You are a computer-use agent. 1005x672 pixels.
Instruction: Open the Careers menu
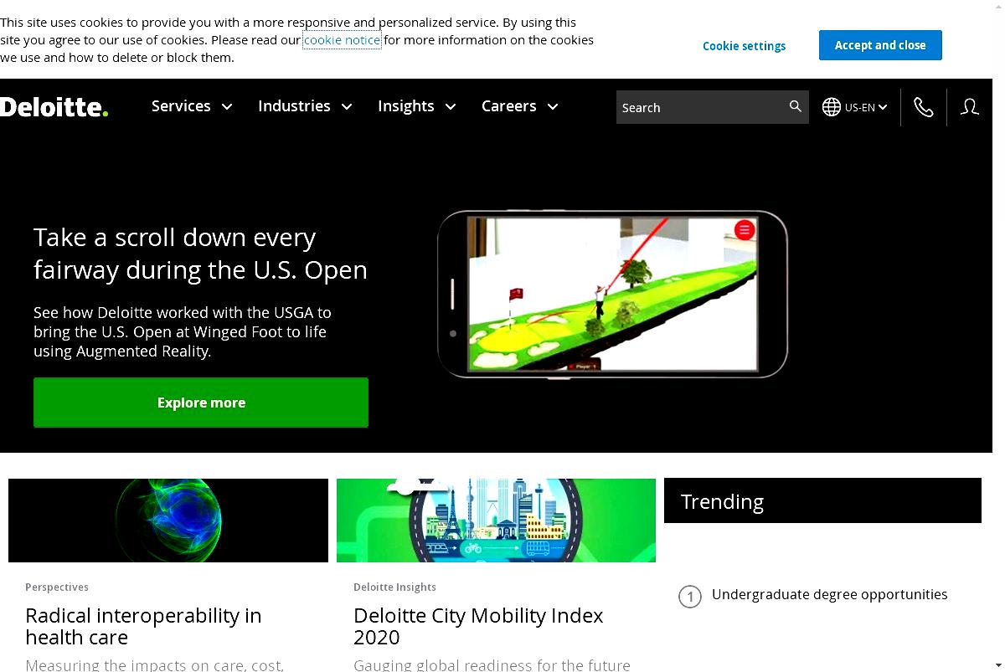pyautogui.click(x=508, y=106)
